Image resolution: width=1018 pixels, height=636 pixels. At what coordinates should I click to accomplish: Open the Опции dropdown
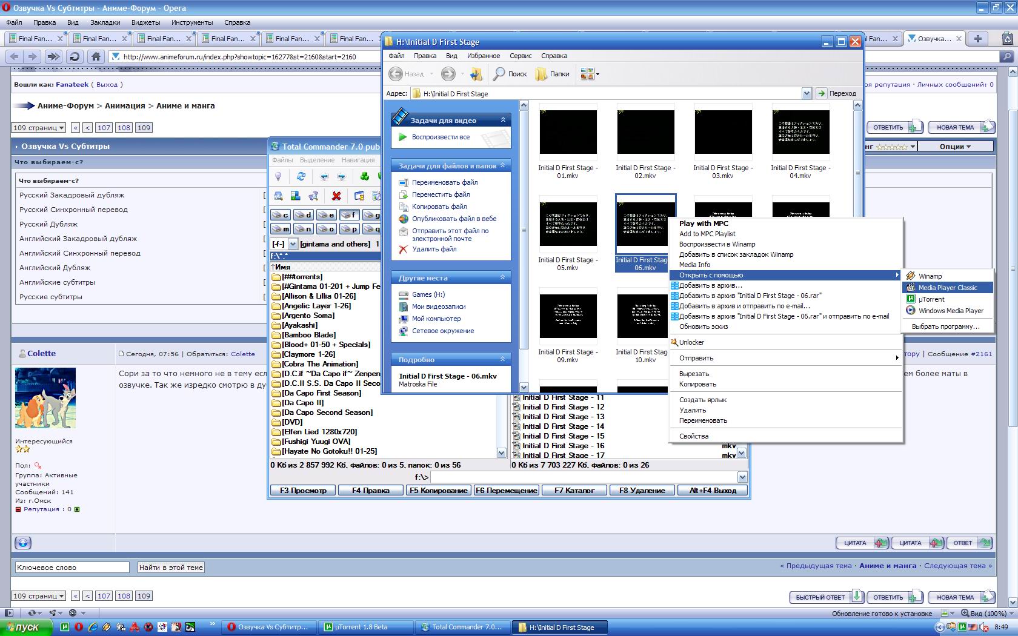pos(955,147)
